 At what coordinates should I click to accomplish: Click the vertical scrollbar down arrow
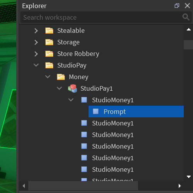(x=189, y=176)
